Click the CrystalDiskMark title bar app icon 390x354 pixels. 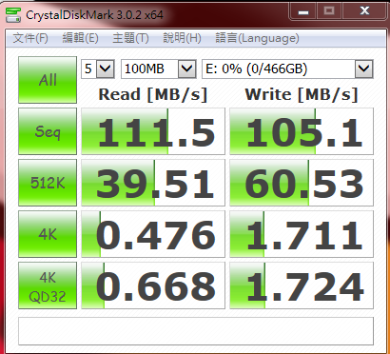(13, 15)
